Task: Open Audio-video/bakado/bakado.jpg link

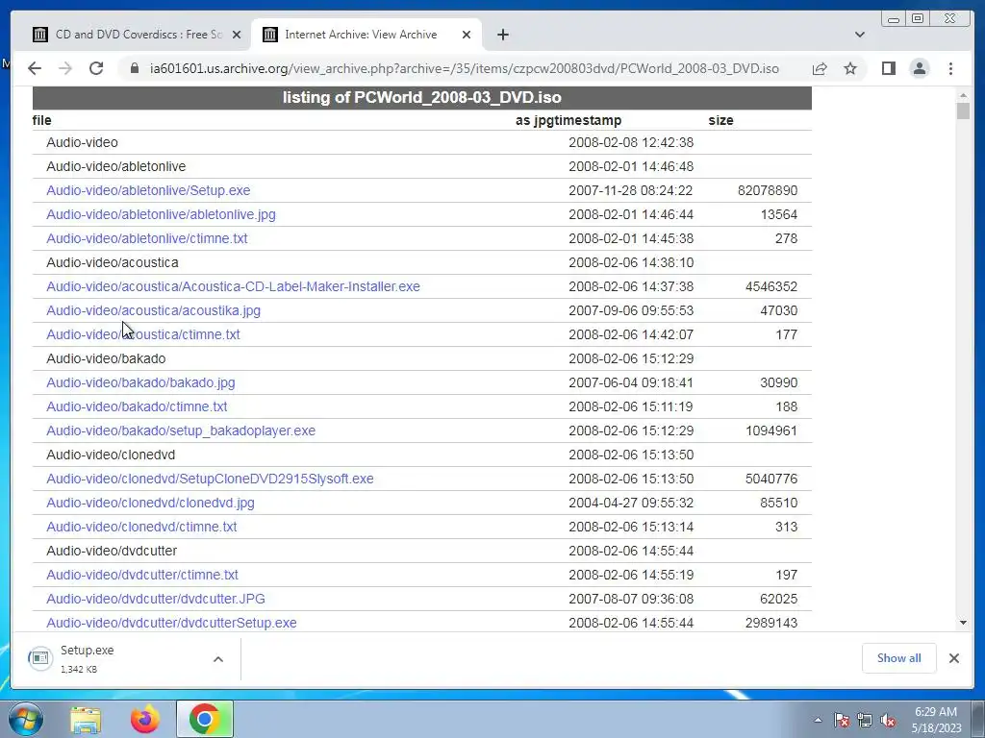Action: [140, 382]
